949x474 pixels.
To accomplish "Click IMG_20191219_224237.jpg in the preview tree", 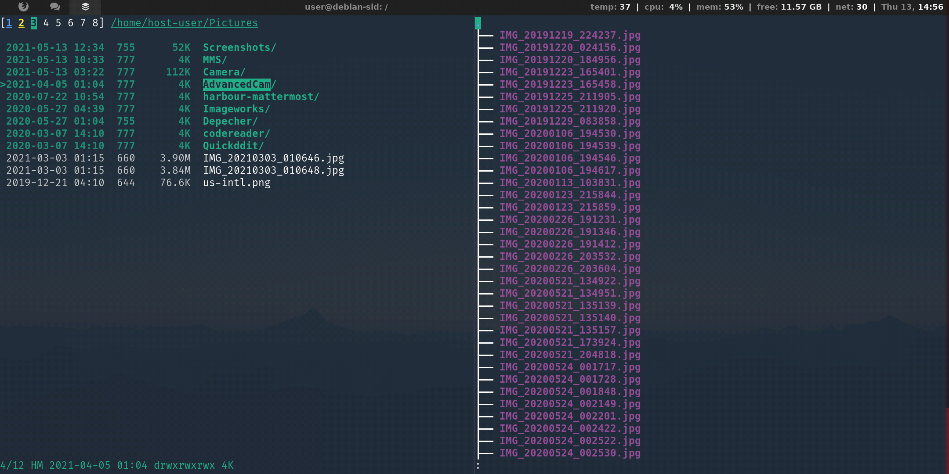I will click(x=570, y=35).
